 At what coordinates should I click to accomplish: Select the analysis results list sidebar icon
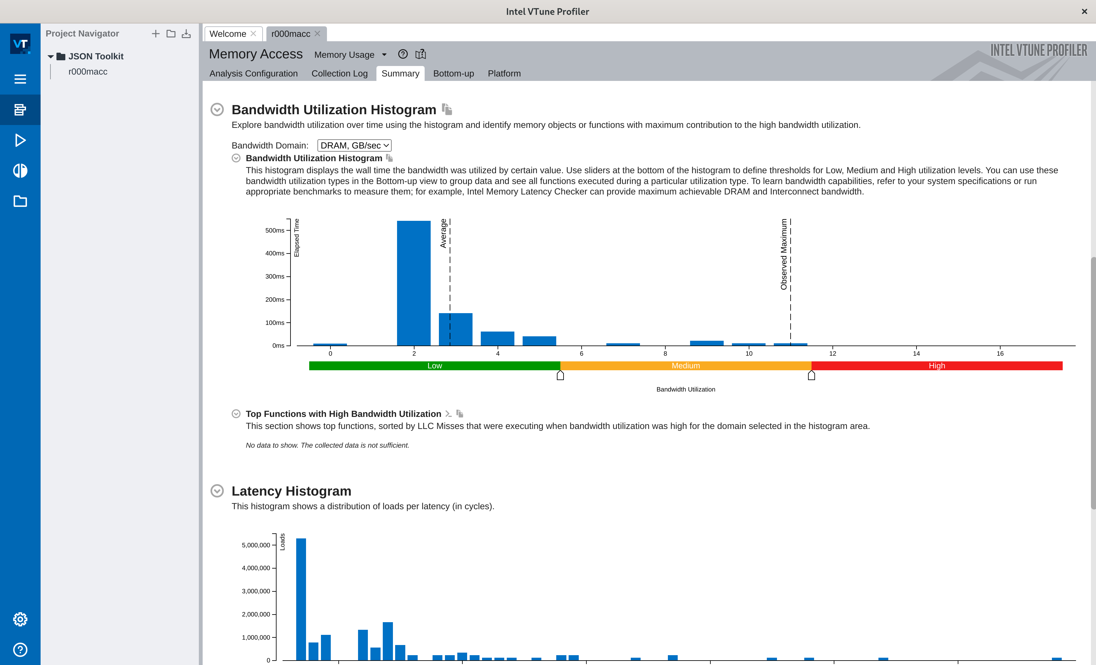(x=20, y=109)
